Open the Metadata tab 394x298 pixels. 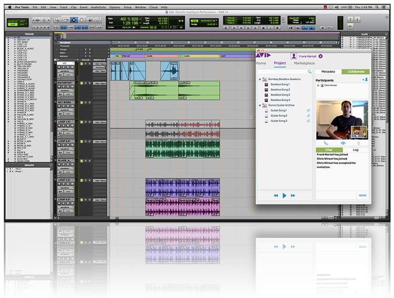point(328,71)
